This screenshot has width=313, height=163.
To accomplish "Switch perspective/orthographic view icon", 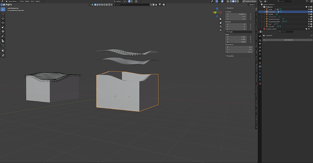I will point(220,30).
